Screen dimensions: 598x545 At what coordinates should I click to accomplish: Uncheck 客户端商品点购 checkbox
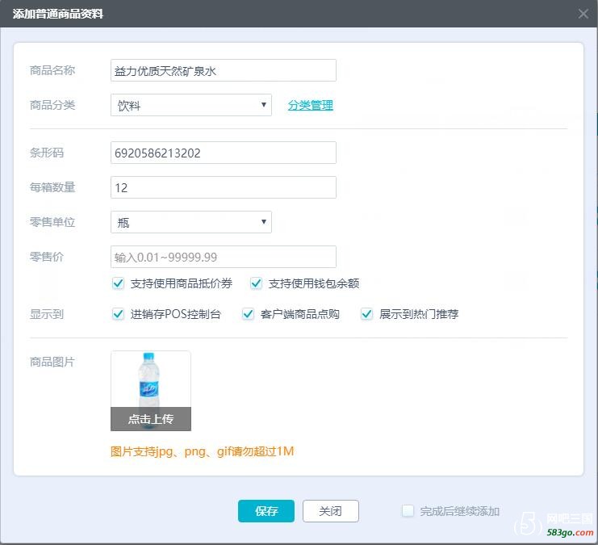pos(248,314)
